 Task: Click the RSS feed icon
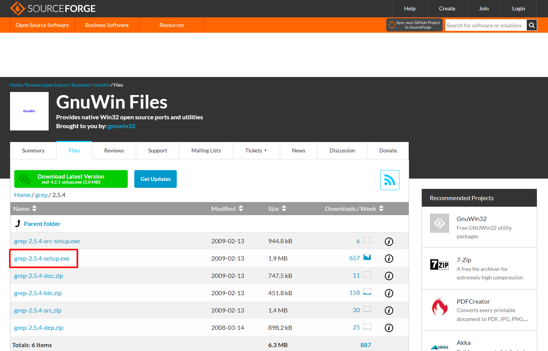[389, 180]
